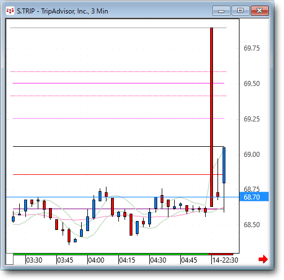
Task: Click the green session bar above time axis
Action: pos(111,254)
